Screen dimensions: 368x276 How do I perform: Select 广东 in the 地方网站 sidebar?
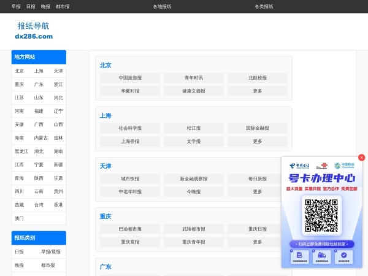click(x=39, y=84)
